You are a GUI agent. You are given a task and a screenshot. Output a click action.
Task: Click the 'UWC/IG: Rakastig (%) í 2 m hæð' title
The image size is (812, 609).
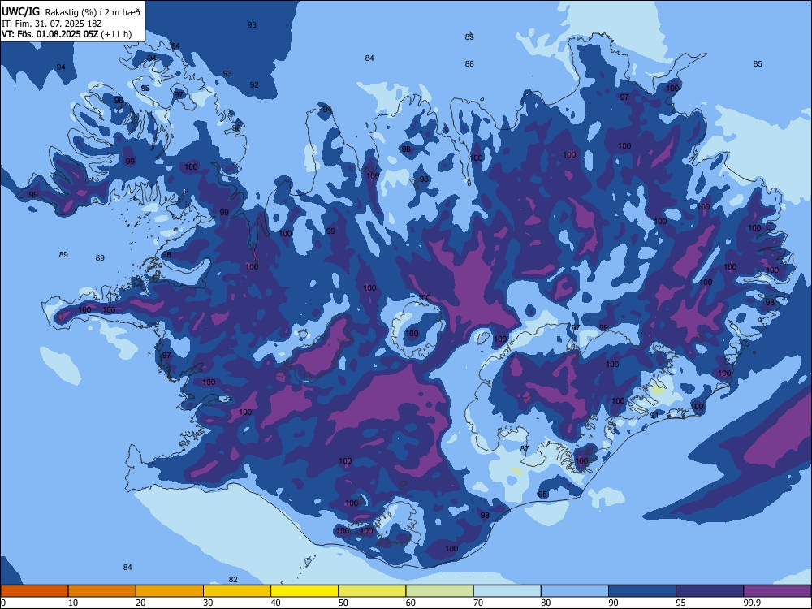(71, 12)
